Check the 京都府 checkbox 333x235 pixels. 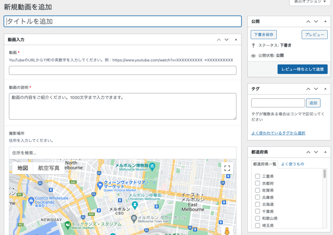(258, 183)
